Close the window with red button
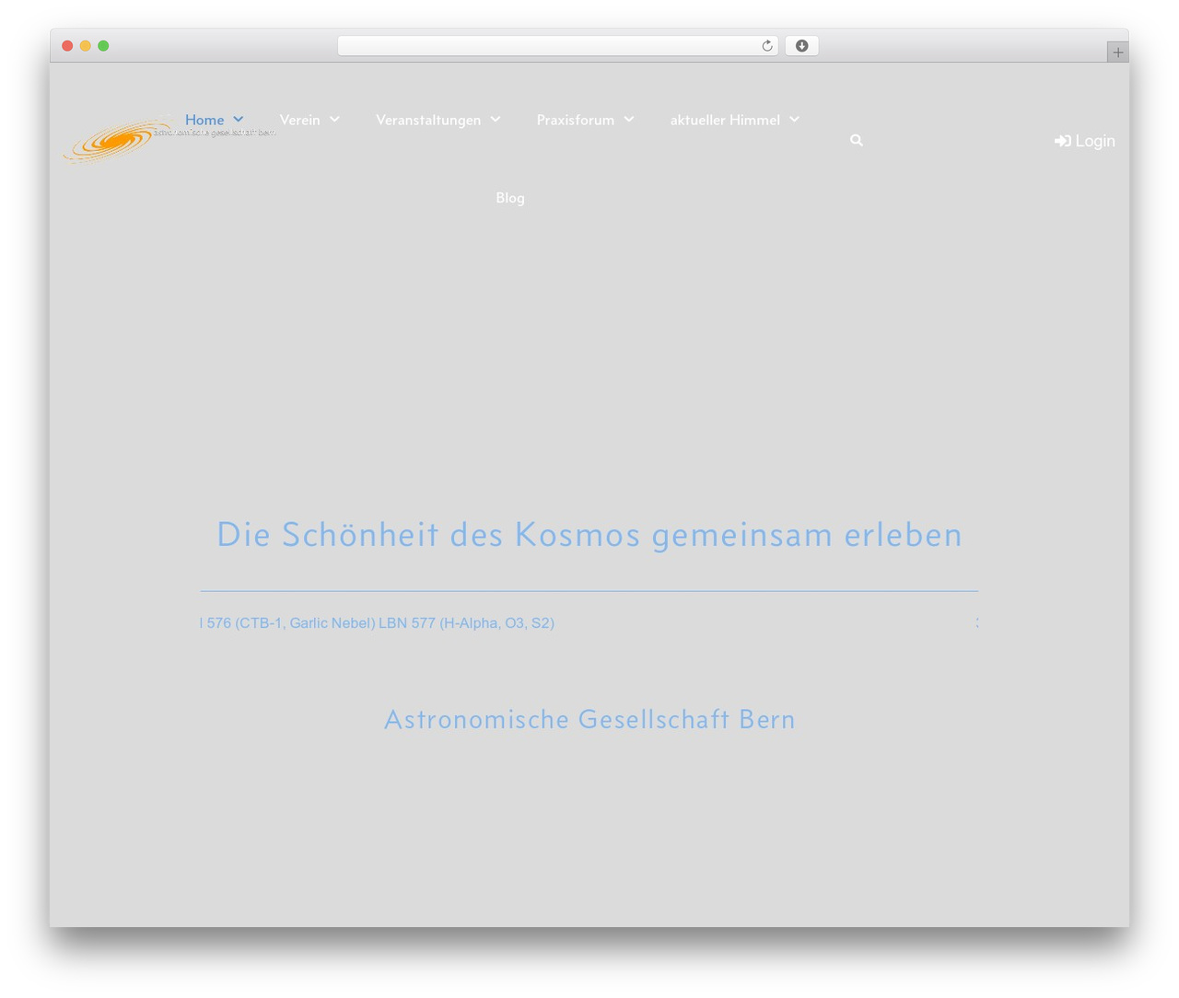Screen dimensions: 1179x998 (x=67, y=46)
